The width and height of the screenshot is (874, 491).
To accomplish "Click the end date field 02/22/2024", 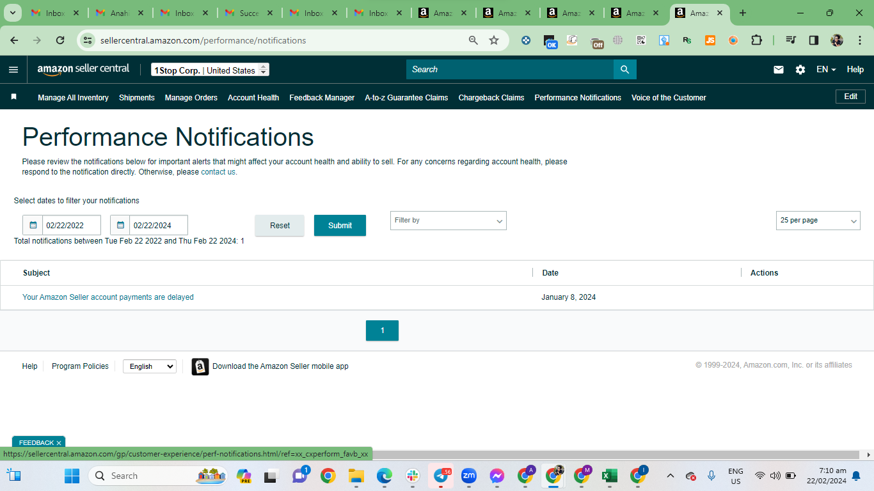I will point(159,225).
